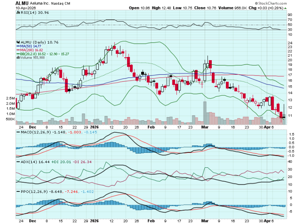The width and height of the screenshot is (300, 224).
Task: Click the Volume bar icon in legend
Action: pyautogui.click(x=18, y=58)
